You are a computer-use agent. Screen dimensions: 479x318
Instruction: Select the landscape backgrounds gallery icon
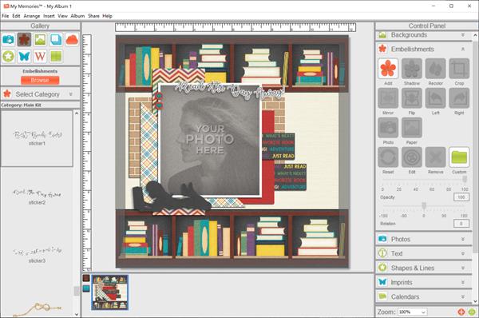pyautogui.click(x=40, y=40)
